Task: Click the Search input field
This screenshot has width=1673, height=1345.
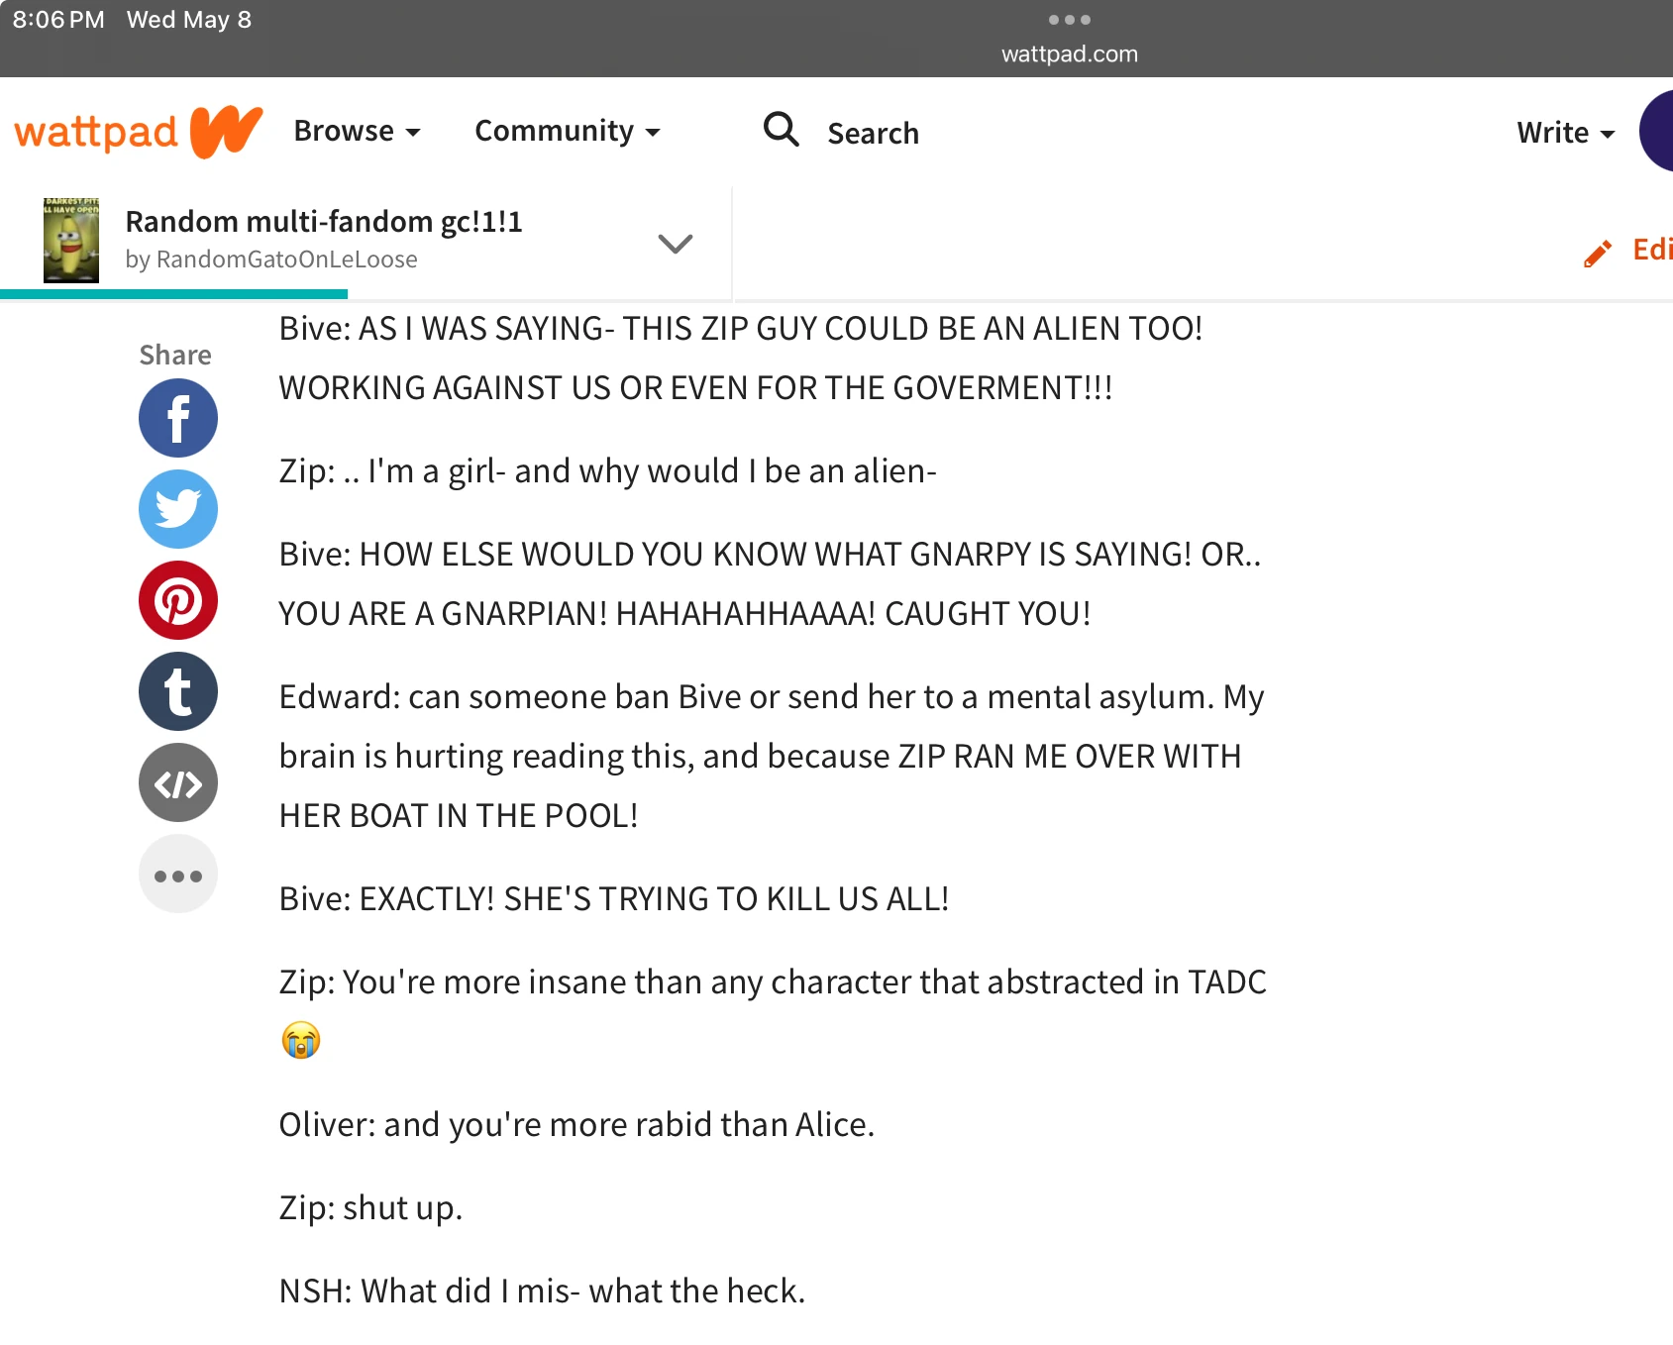Action: (873, 133)
